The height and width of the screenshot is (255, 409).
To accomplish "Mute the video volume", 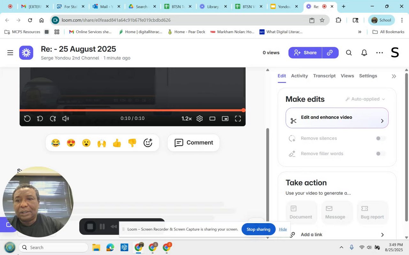I will 66,119.
